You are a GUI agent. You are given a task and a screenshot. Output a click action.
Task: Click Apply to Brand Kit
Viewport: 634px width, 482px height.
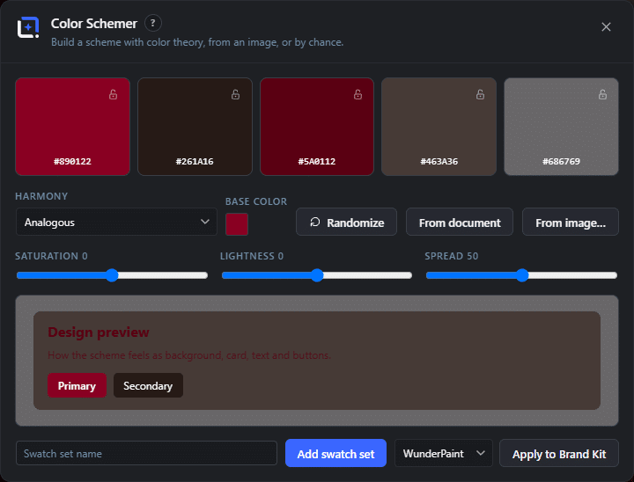559,453
